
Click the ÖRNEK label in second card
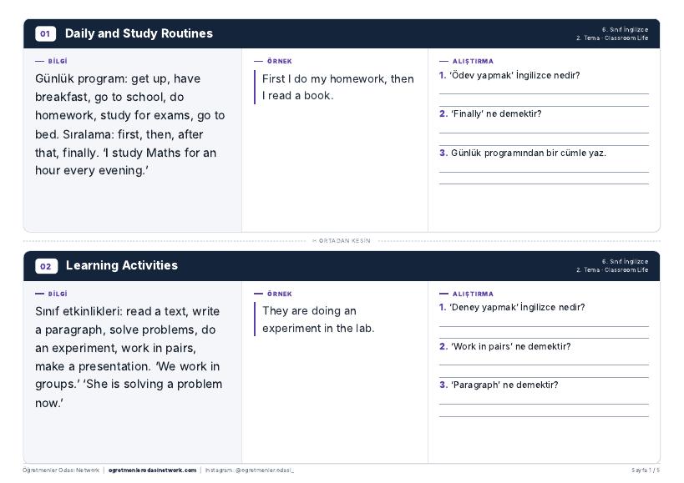(279, 294)
